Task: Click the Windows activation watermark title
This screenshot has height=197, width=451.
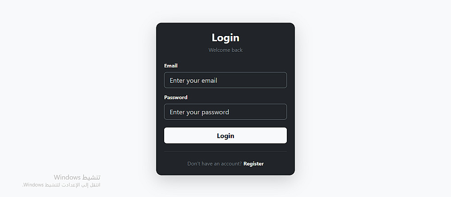Action: click(x=77, y=177)
